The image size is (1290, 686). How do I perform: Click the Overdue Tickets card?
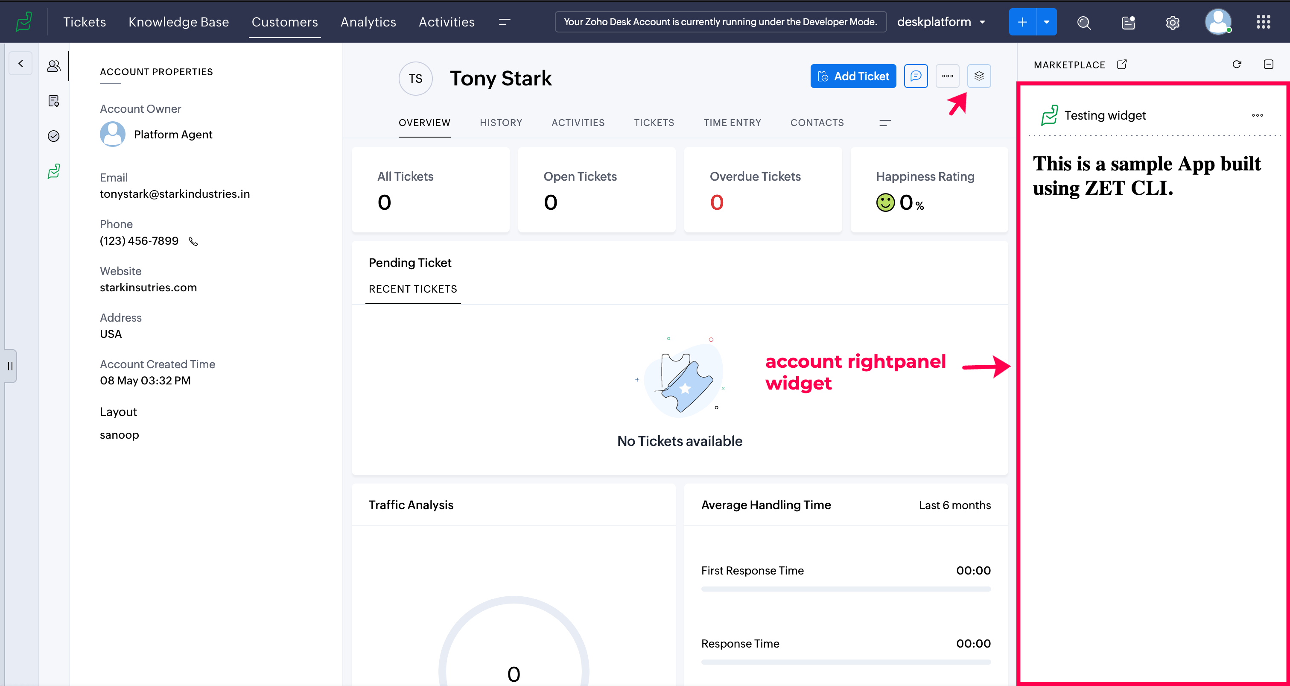(763, 189)
